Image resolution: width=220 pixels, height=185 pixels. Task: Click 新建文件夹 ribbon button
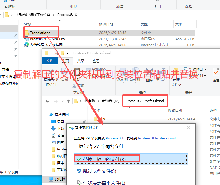tap(176, 77)
